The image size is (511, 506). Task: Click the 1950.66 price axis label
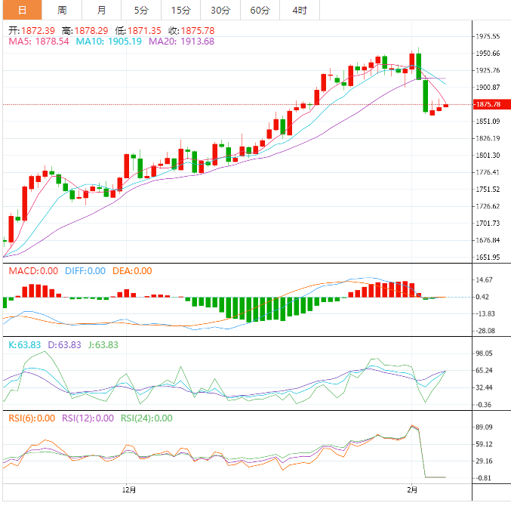coord(488,54)
